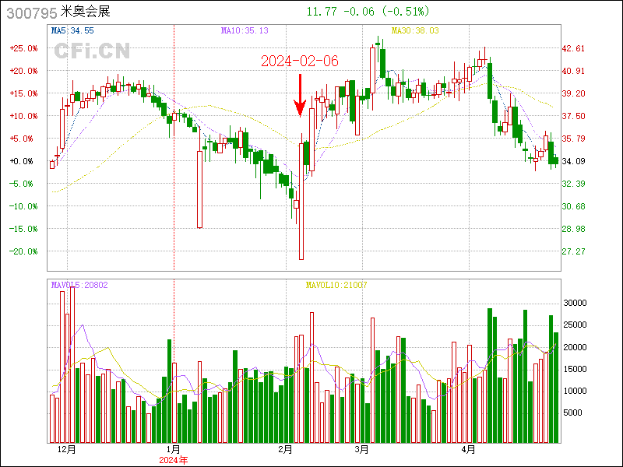Viewport: 623px width, 467px height.
Task: Click the 3月 label on the time axis
Action: click(361, 449)
